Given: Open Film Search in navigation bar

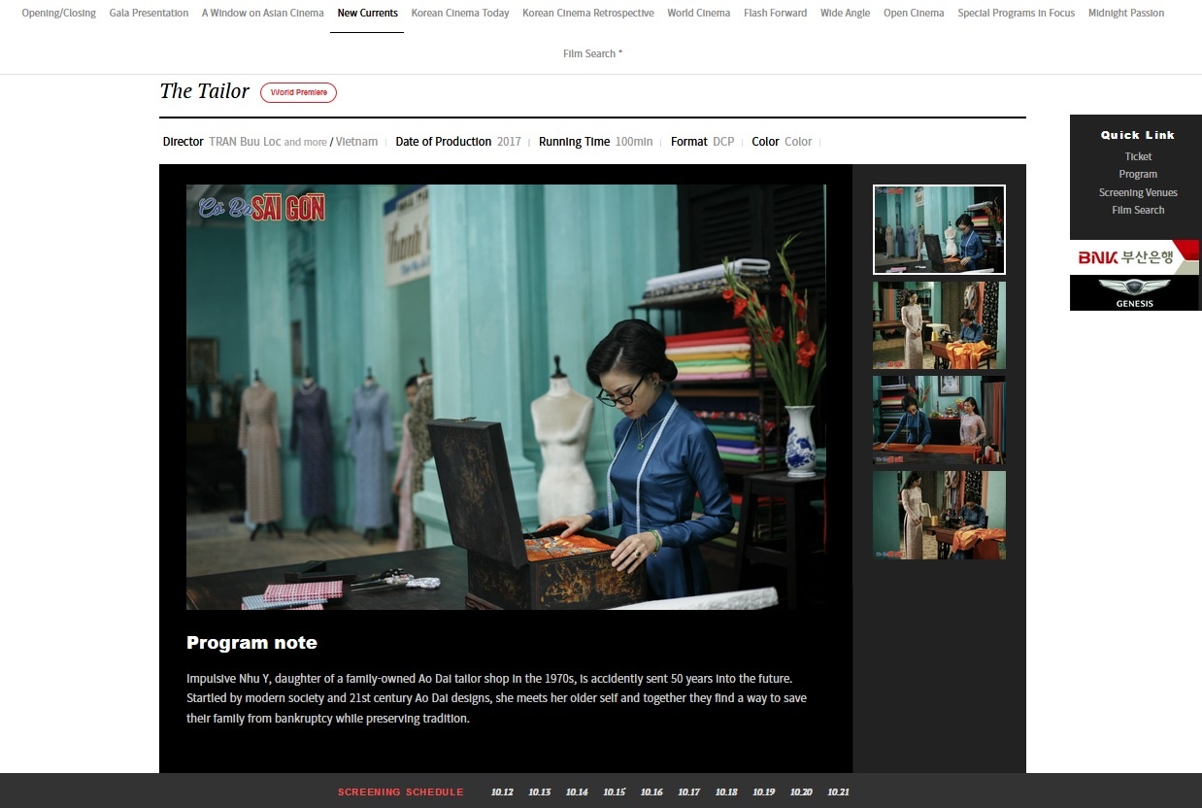Looking at the screenshot, I should (592, 54).
